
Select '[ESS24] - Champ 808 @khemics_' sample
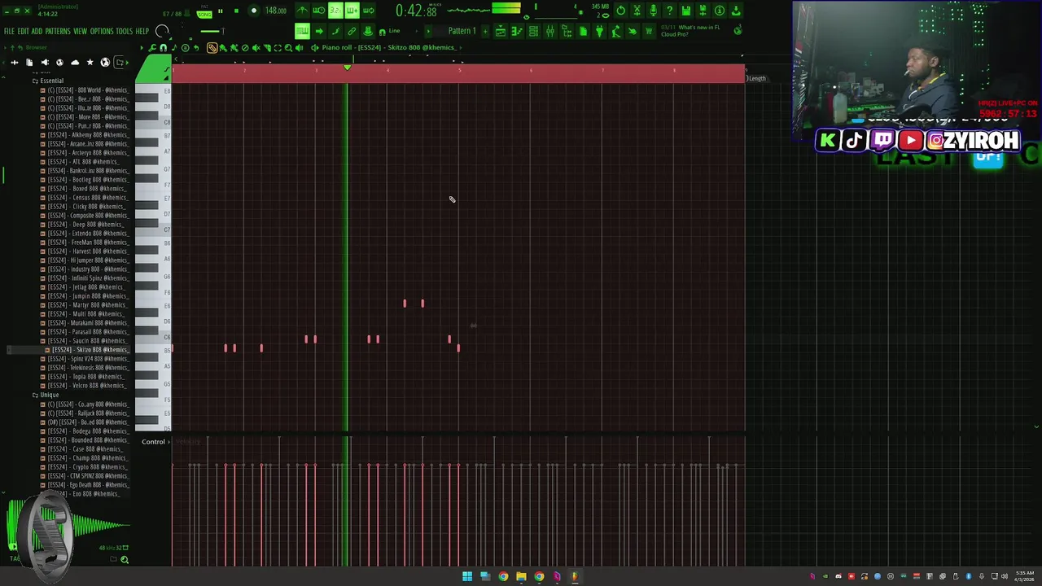coord(84,458)
